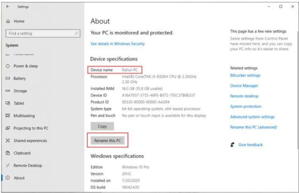Select the 64-bit operating system text

pos(161,109)
